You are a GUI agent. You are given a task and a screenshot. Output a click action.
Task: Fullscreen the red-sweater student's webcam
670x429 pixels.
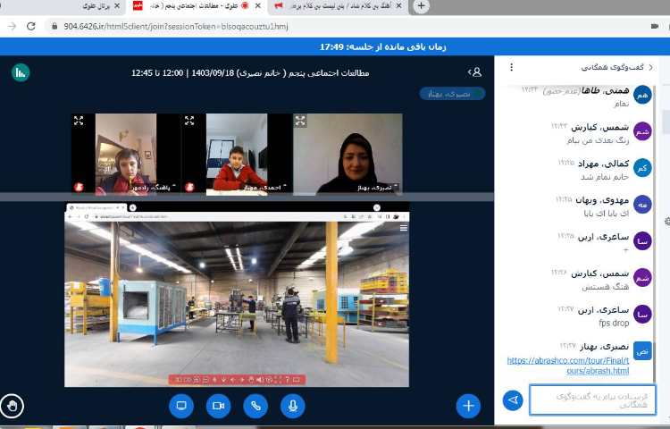[x=189, y=121]
